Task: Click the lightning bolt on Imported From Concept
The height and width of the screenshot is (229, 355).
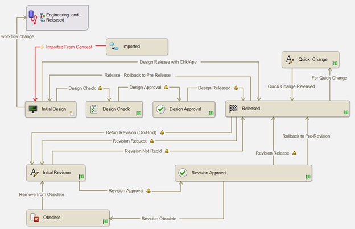Action: coord(42,47)
